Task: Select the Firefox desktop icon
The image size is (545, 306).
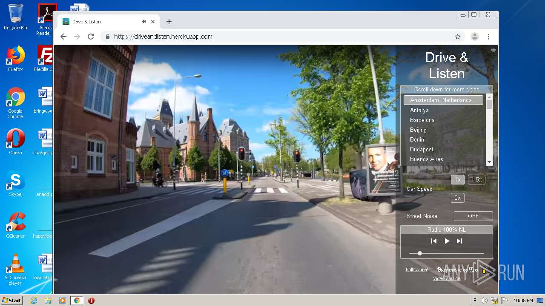Action: (x=15, y=59)
